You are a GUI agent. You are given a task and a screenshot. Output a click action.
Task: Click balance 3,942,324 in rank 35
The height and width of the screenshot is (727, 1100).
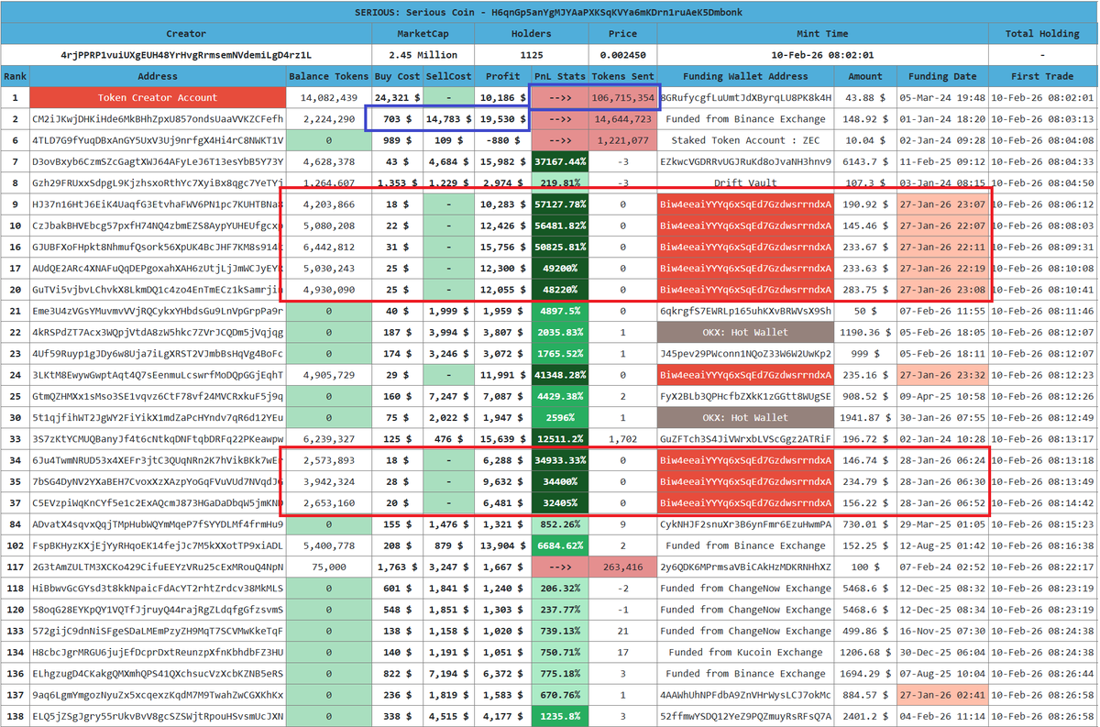click(x=328, y=481)
